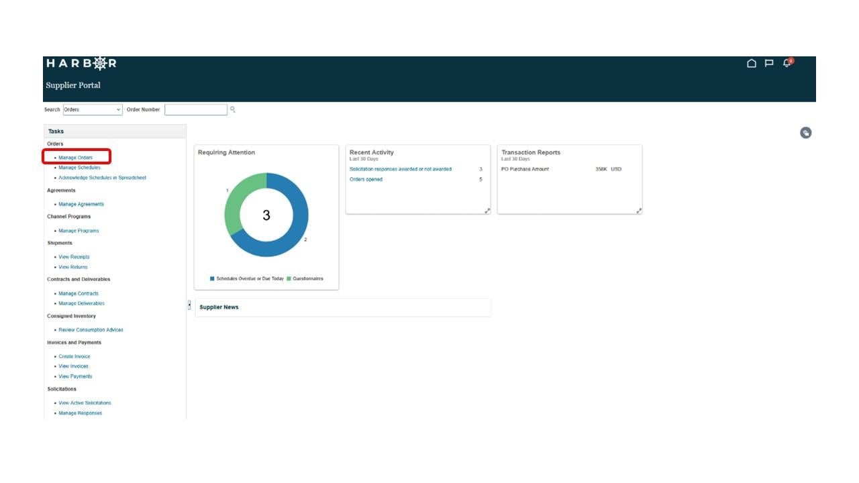Open Manage Contracts link
Image resolution: width=859 pixels, height=483 pixels.
[x=79, y=293]
